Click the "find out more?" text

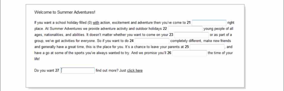[x=107, y=71]
